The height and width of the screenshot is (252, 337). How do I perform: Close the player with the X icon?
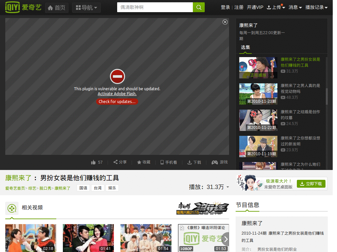225,22
